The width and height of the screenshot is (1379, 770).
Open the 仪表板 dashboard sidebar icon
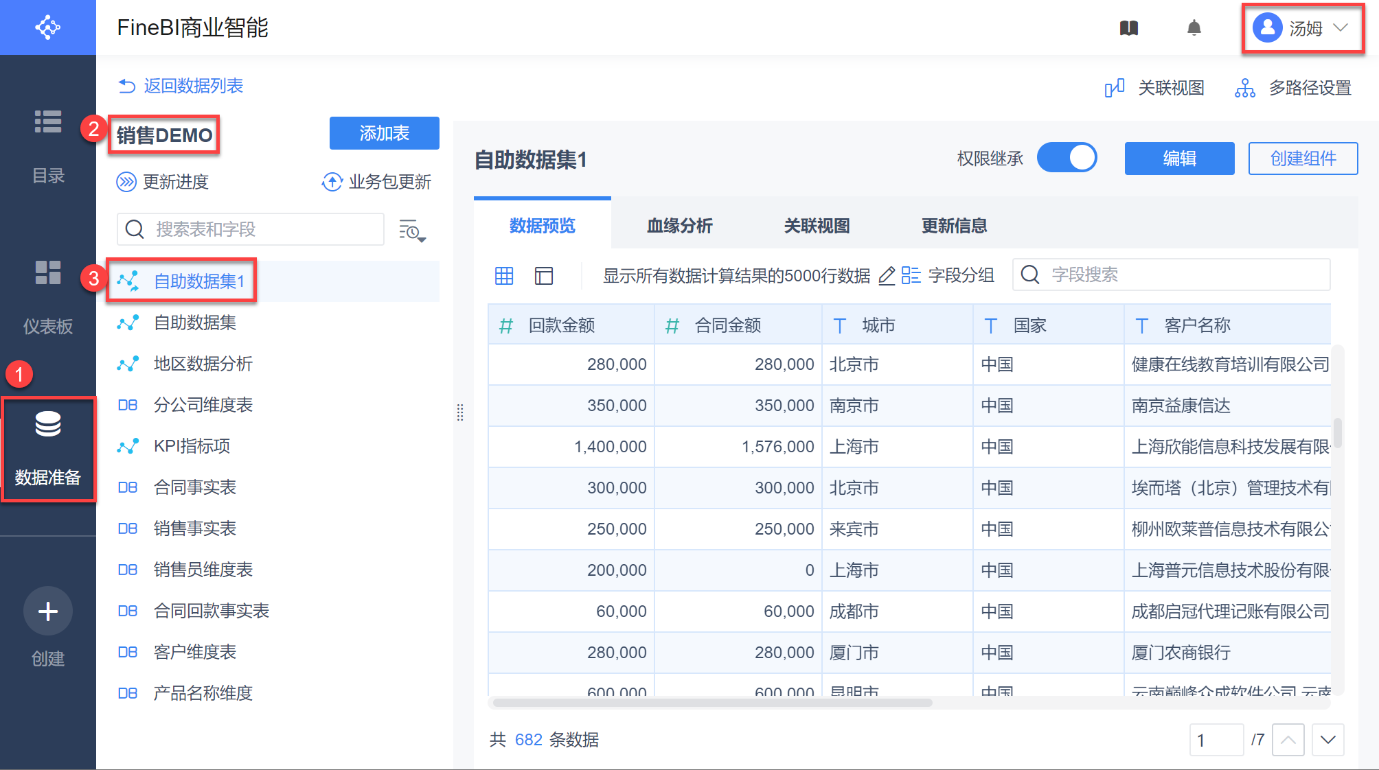pos(48,273)
